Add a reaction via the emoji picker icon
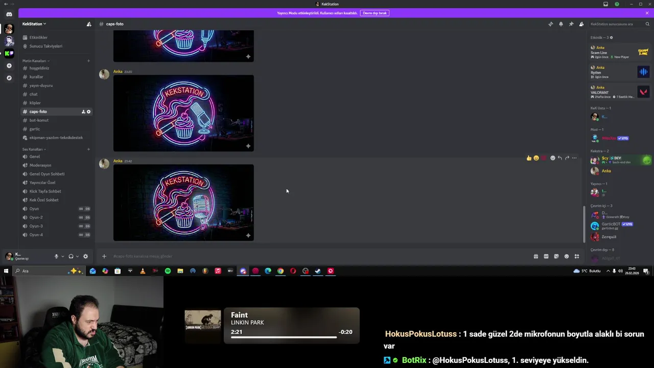 click(552, 158)
